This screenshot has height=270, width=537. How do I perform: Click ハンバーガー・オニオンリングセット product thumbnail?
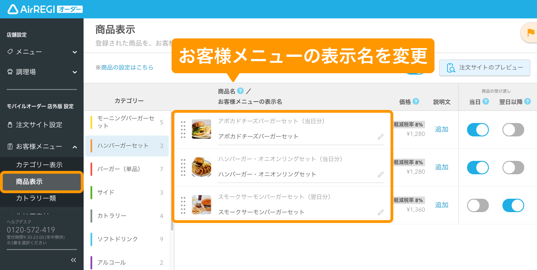[x=201, y=167]
